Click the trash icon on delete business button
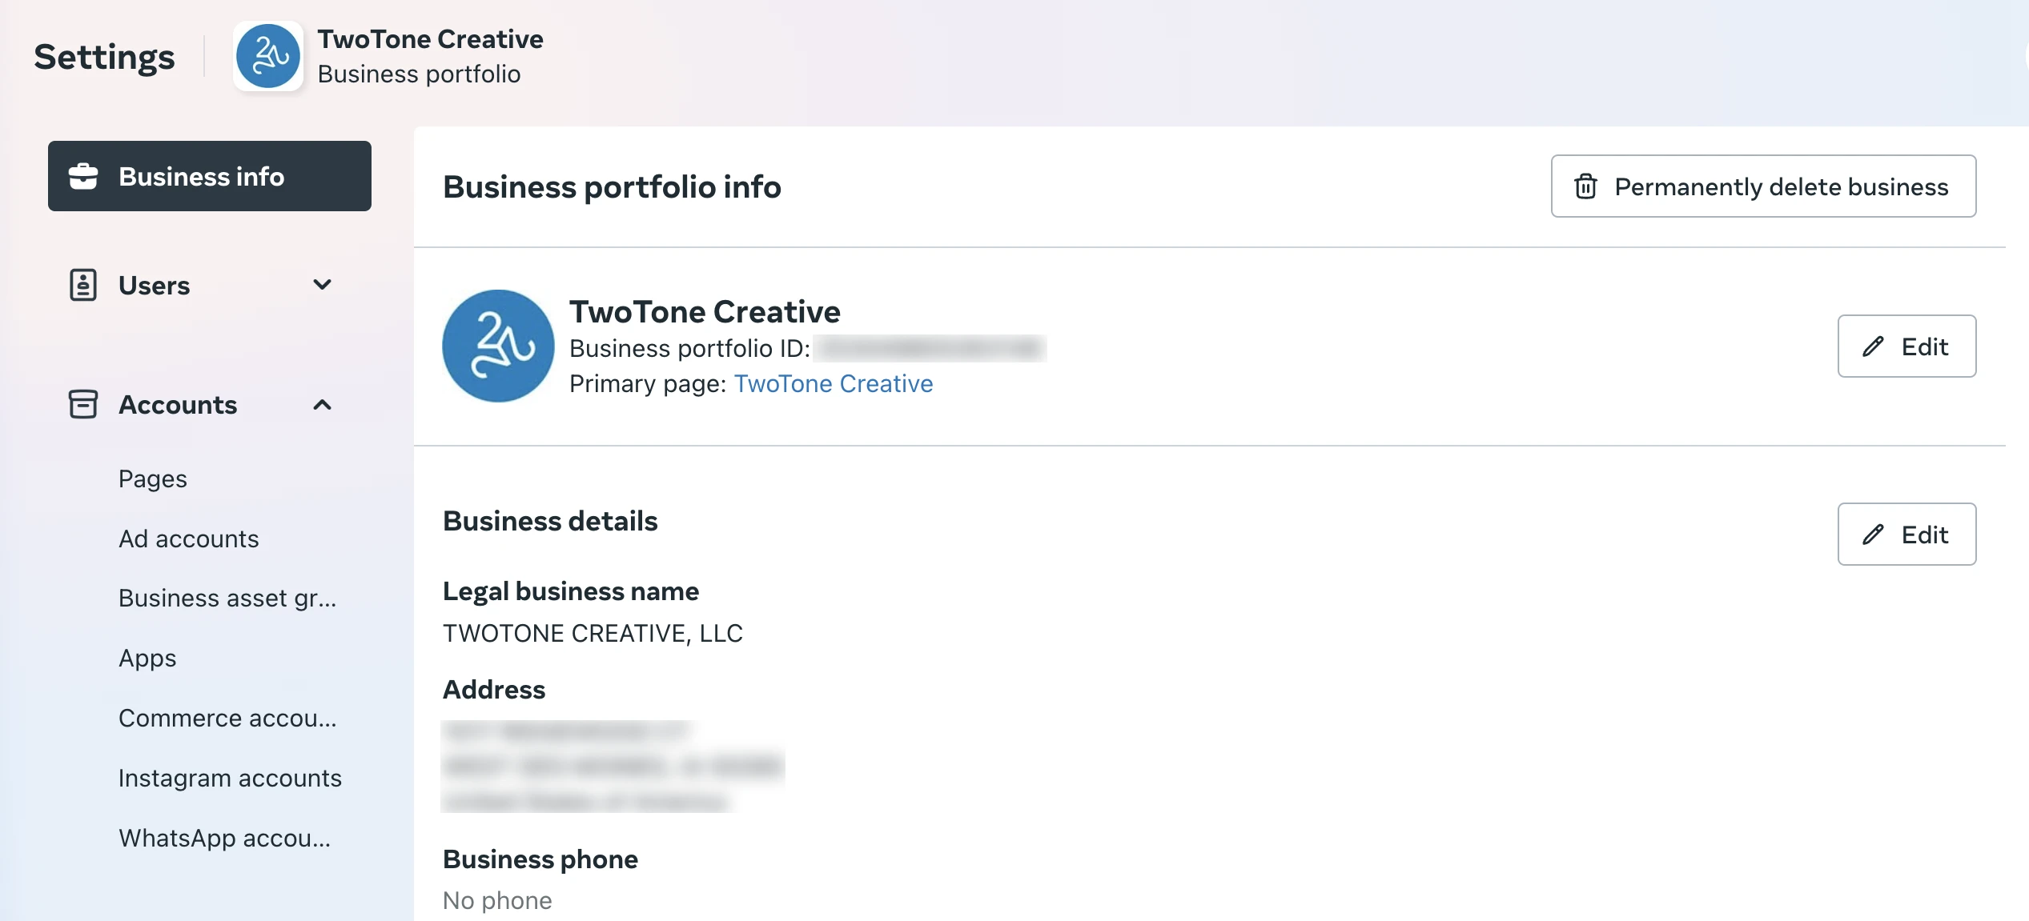 click(x=1585, y=186)
